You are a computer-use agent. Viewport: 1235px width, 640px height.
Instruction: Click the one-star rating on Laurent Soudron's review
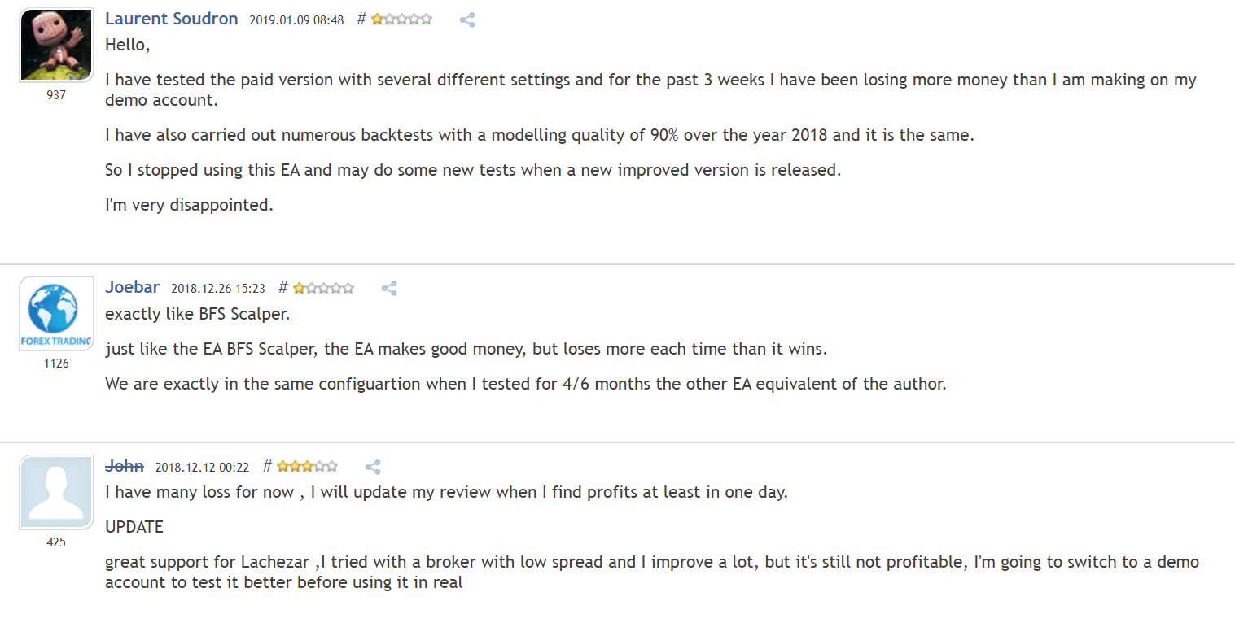tap(402, 20)
